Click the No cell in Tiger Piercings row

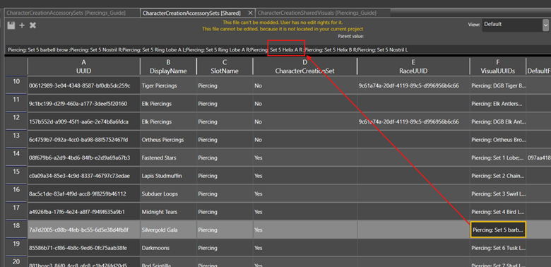(304, 85)
